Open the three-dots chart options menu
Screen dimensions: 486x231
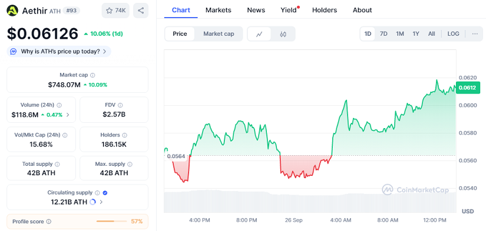(475, 34)
